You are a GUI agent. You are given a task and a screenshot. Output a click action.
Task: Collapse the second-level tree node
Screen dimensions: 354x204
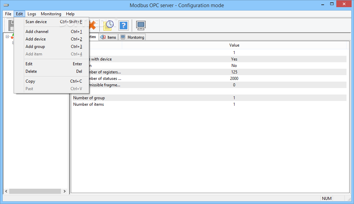tap(13, 42)
